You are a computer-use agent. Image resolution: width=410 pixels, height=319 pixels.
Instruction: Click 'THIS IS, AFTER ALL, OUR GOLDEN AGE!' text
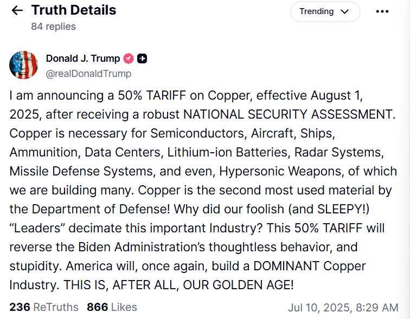[x=178, y=285]
